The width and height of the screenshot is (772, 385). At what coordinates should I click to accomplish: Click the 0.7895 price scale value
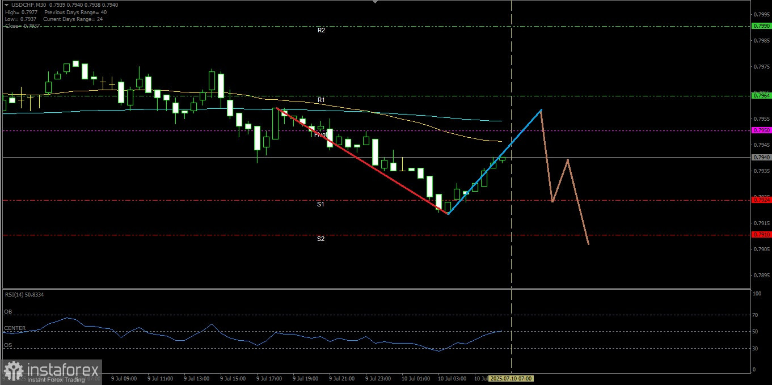coord(761,275)
